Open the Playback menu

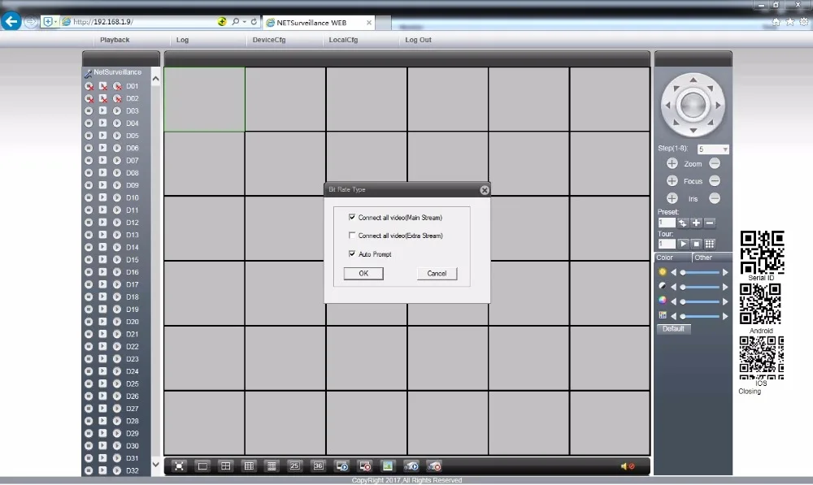click(115, 40)
